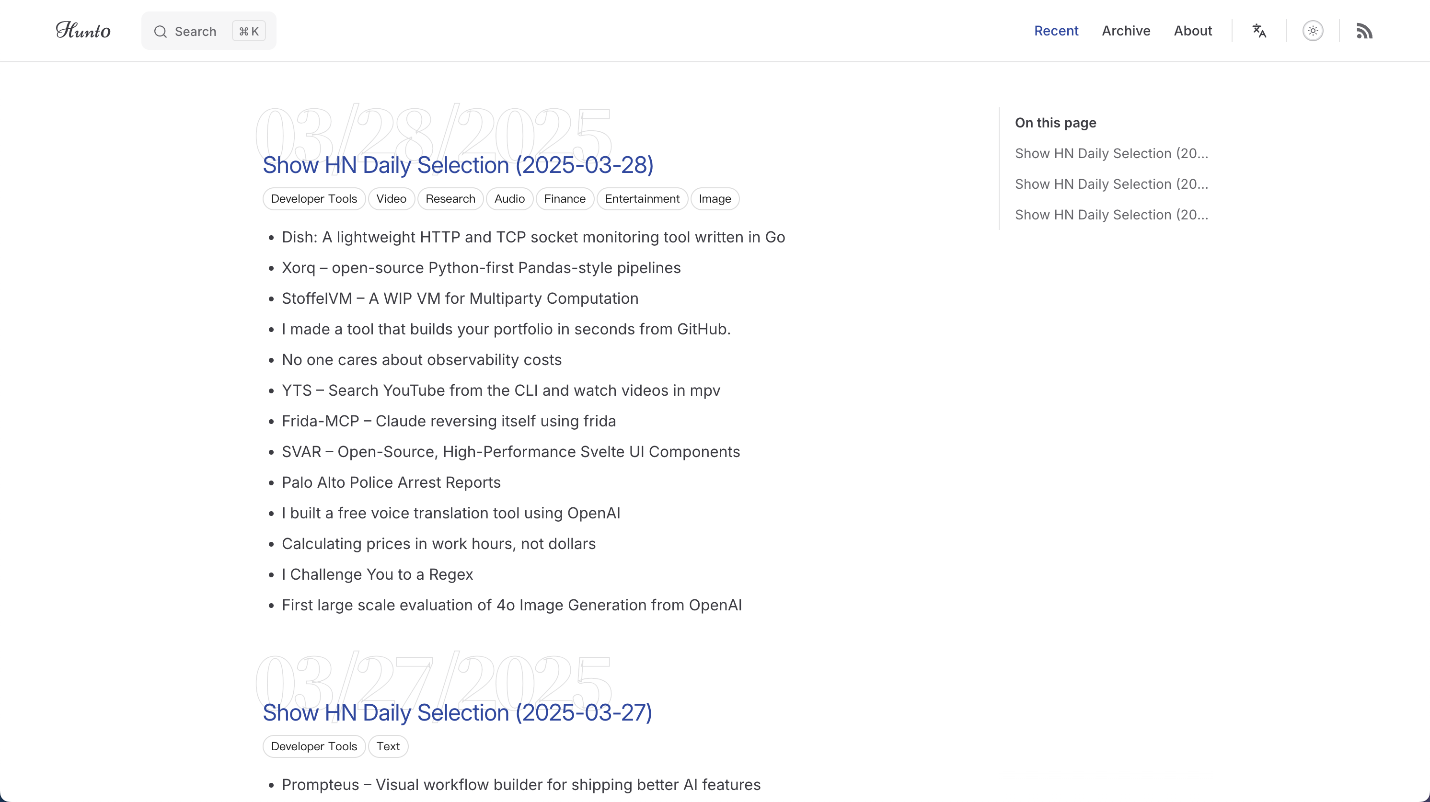Open Show HN Daily Selection (2025-03-27) heading

click(458, 712)
